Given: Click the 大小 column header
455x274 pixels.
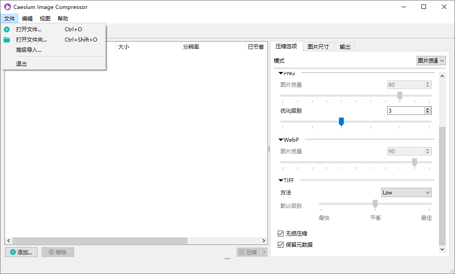Looking at the screenshot, I should point(149,47).
